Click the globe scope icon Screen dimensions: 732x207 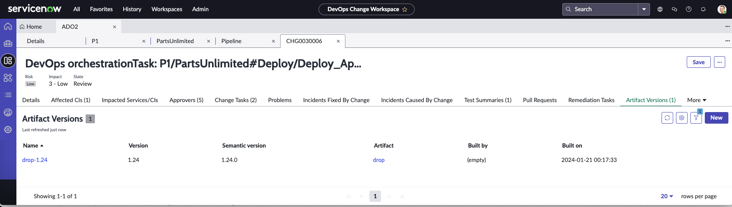tap(660, 9)
